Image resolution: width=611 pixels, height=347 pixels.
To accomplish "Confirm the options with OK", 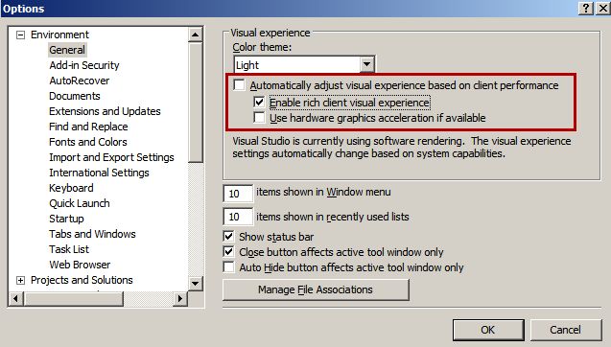I will [x=488, y=330].
